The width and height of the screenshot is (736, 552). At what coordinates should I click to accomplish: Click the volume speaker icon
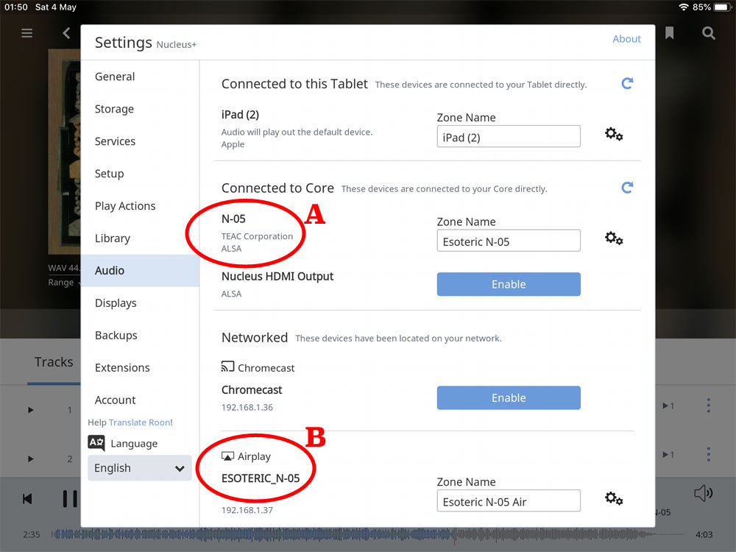pos(703,493)
